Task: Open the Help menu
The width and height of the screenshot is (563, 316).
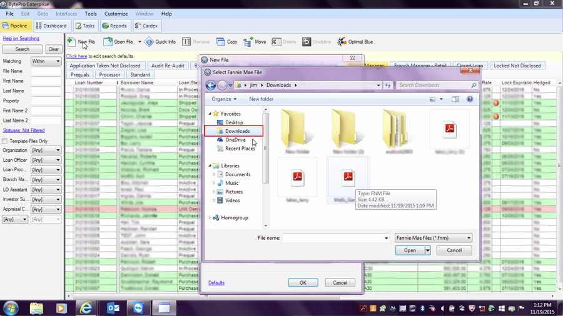Action: point(166,14)
